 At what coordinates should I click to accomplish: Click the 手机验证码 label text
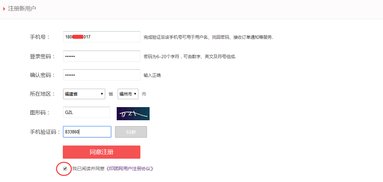pyautogui.click(x=45, y=132)
